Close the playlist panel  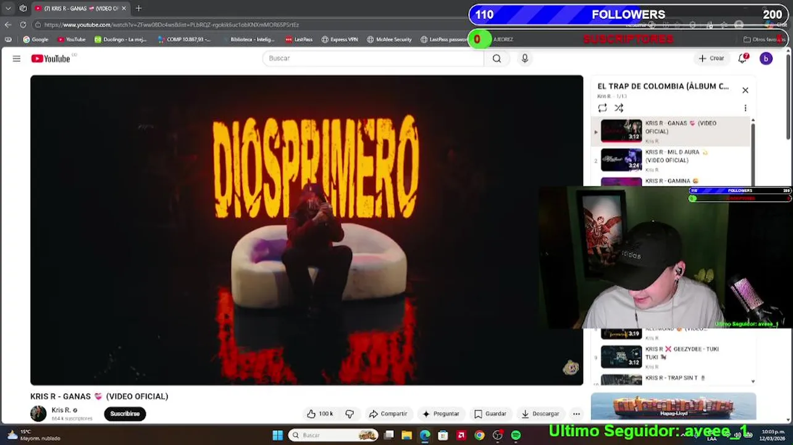[745, 90]
